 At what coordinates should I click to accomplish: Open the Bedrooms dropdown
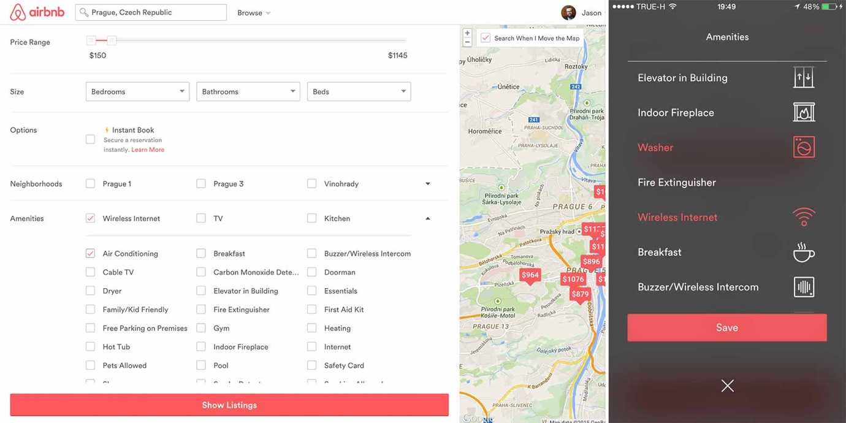coord(137,91)
